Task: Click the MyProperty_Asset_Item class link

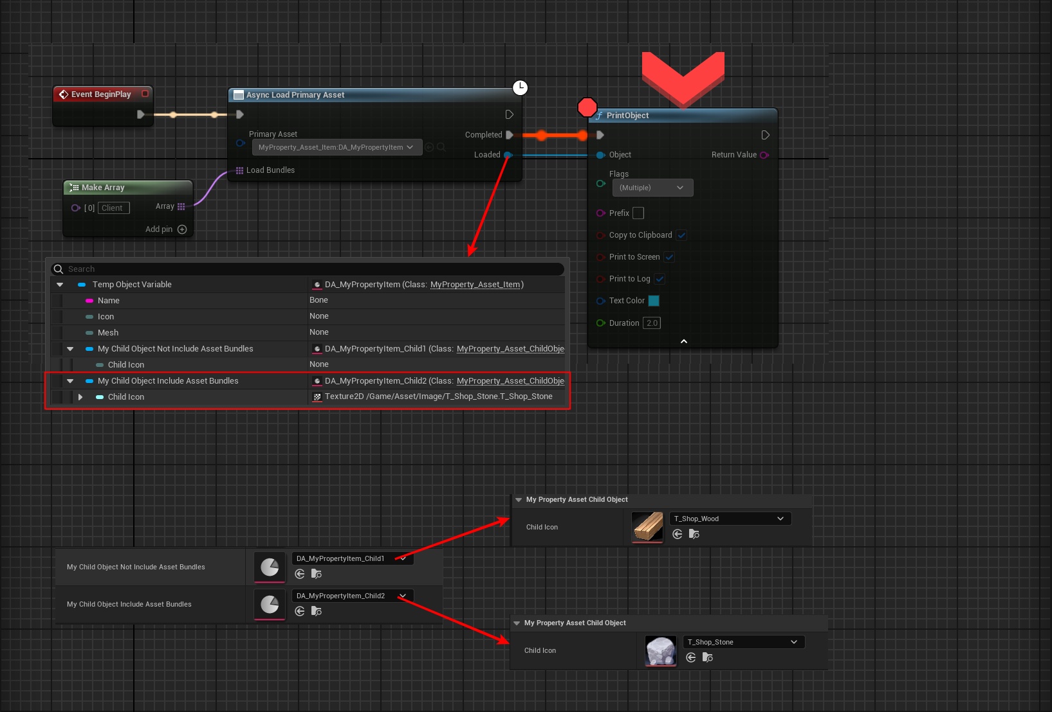Action: 475,285
